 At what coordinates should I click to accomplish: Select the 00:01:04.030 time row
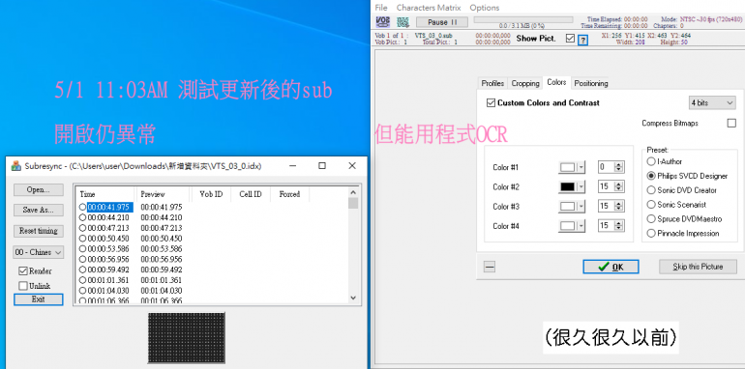coord(106,291)
